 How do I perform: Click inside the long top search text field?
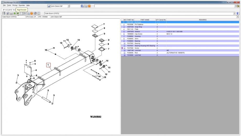point(164,6)
